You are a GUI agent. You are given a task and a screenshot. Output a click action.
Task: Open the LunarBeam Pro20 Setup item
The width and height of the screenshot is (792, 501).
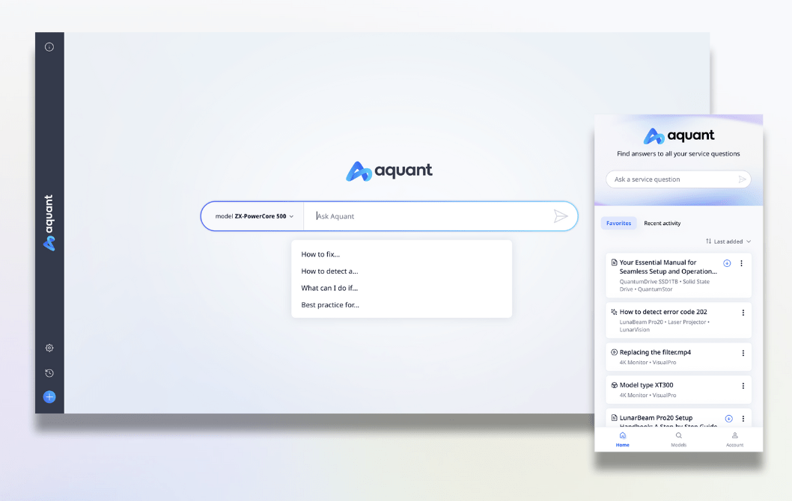678,418
